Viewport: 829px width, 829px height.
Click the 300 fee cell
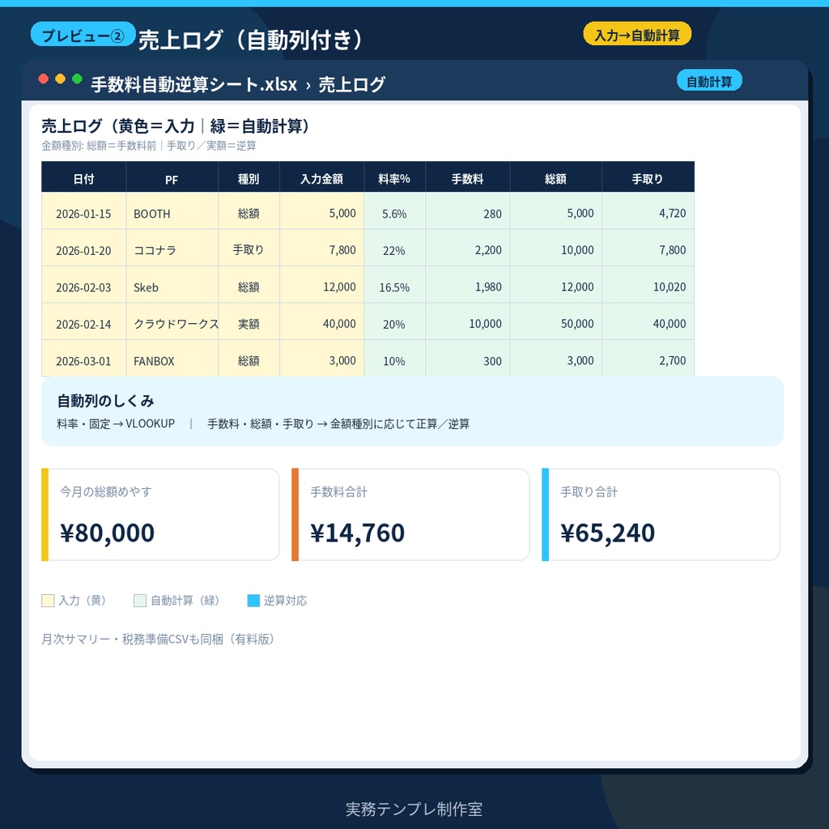467,359
